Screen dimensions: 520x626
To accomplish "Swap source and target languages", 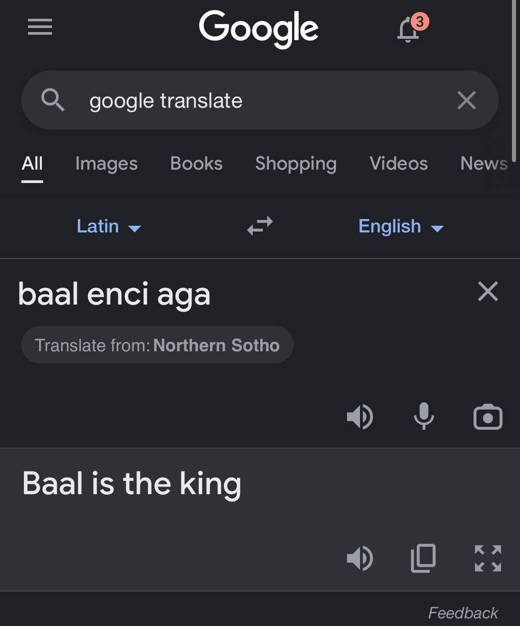I will point(260,226).
